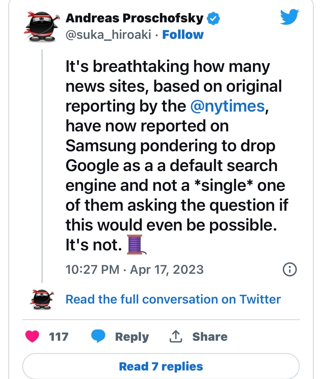Click the share upload arrow icon
Screen dimensions: 322x379
tap(176, 336)
